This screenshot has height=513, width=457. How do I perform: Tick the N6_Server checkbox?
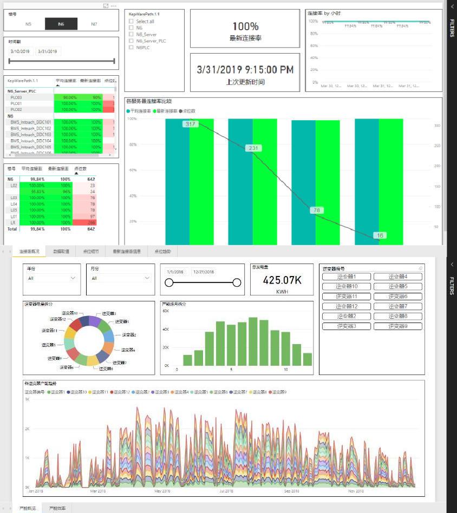click(131, 34)
